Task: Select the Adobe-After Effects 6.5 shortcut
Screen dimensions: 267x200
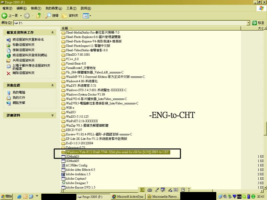Action: point(80,170)
